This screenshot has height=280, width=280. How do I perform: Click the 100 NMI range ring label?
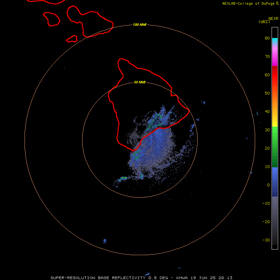point(140,25)
